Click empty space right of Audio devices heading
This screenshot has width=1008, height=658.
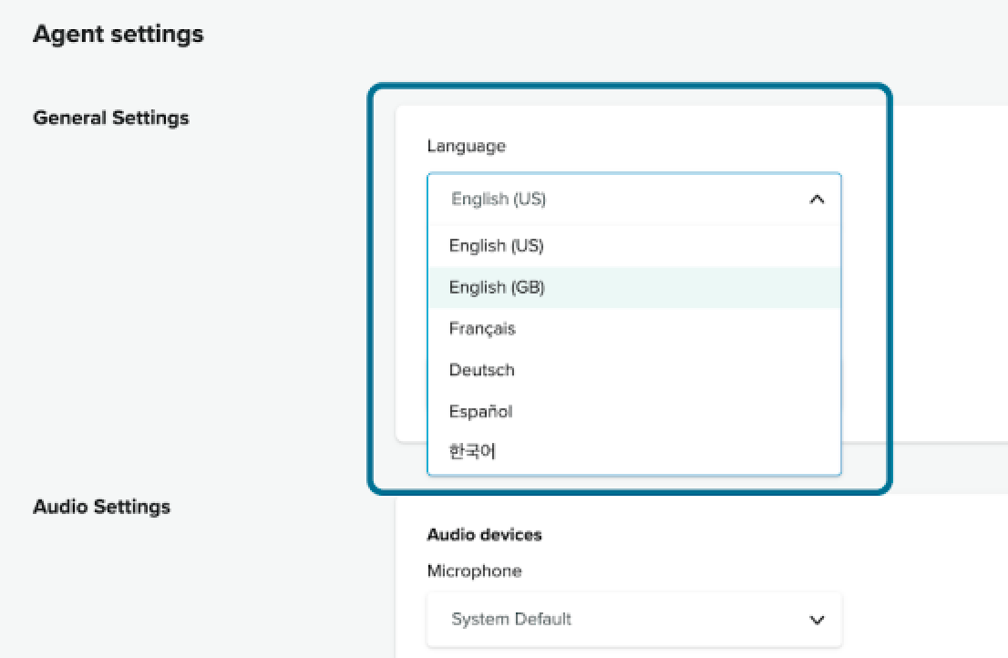[729, 535]
